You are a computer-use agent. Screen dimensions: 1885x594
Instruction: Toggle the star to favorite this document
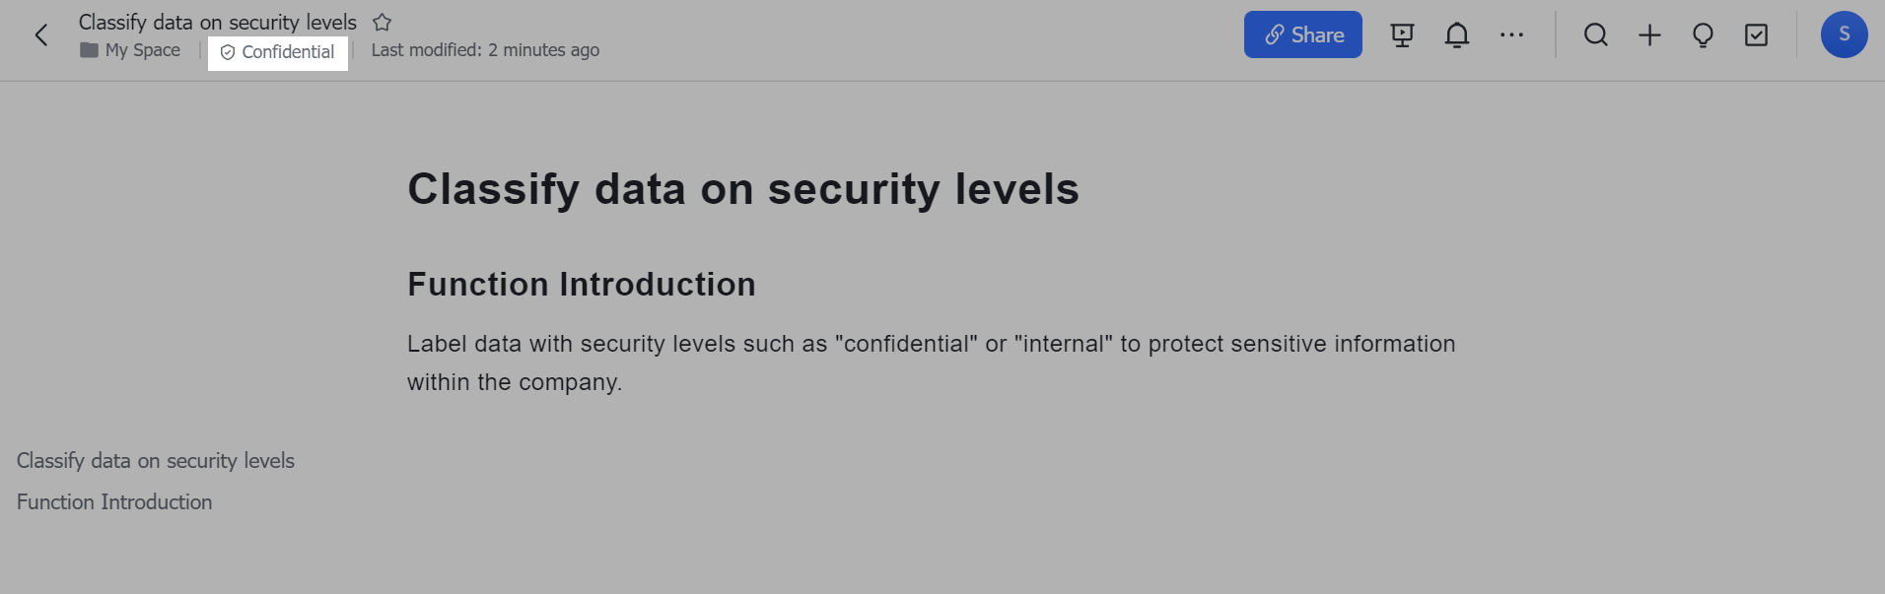click(x=382, y=22)
